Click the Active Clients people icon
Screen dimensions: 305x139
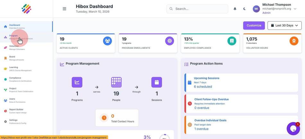(x=107, y=41)
